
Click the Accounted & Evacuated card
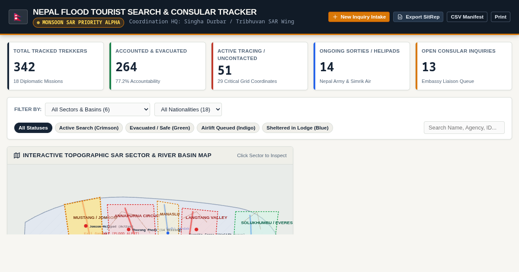pyautogui.click(x=157, y=66)
